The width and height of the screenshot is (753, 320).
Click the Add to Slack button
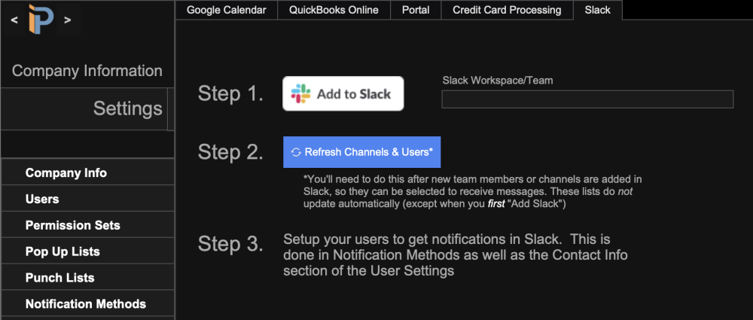[343, 93]
